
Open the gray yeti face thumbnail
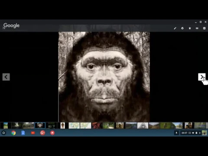tap(143, 125)
